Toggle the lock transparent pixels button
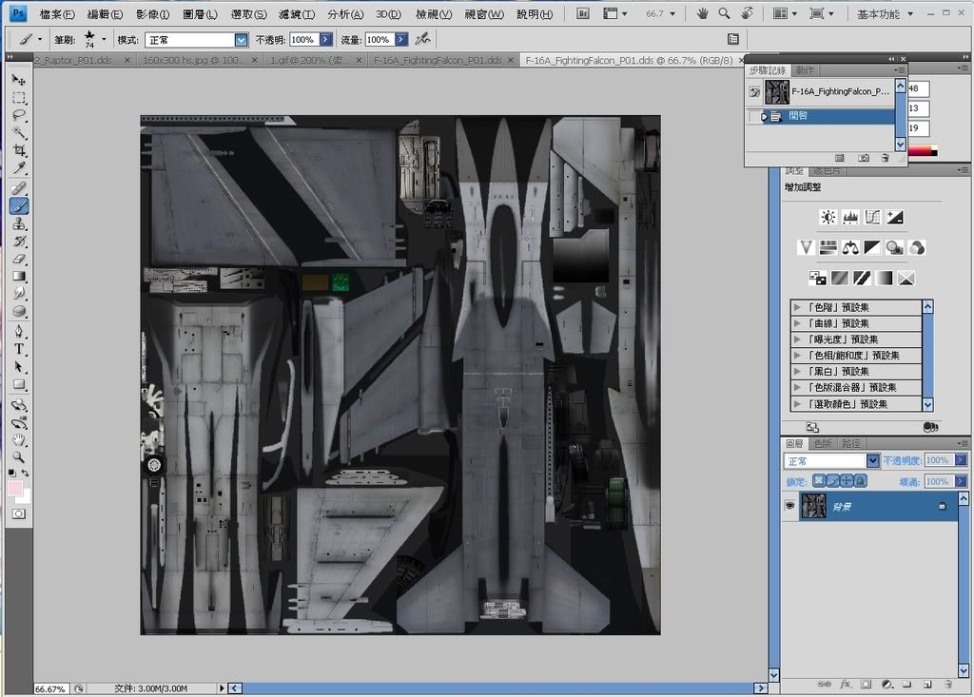The width and height of the screenshot is (974, 697). point(819,482)
